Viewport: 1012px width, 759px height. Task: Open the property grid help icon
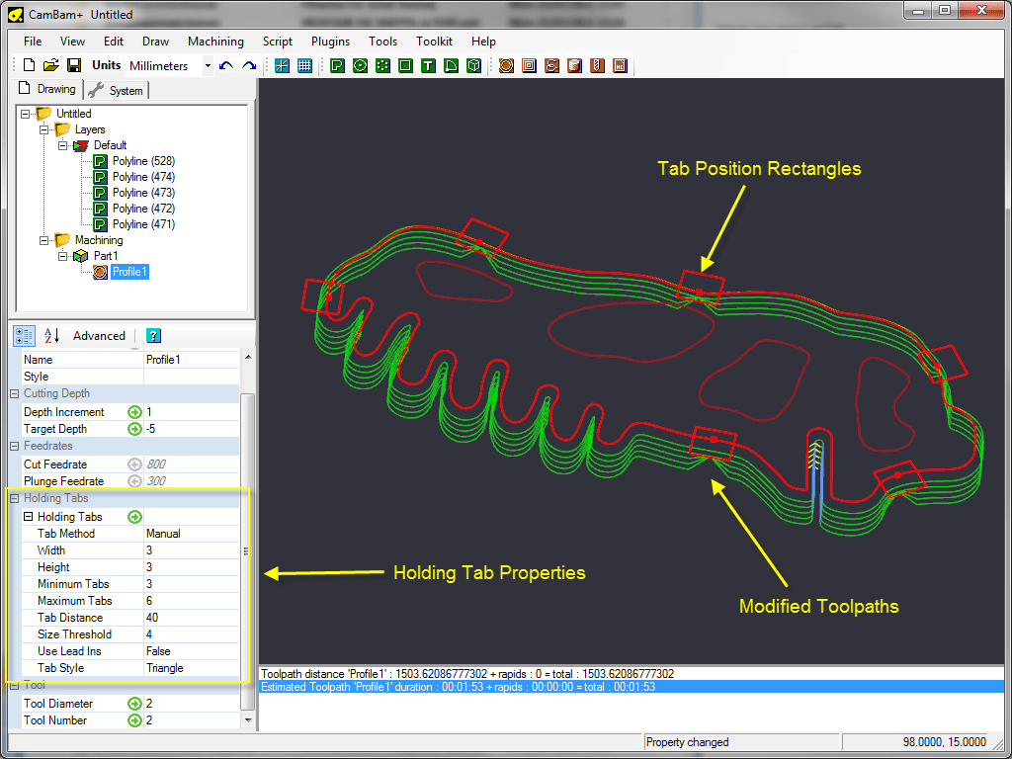tap(153, 336)
